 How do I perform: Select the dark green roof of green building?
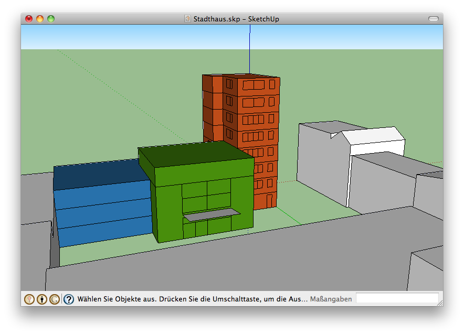[194, 155]
